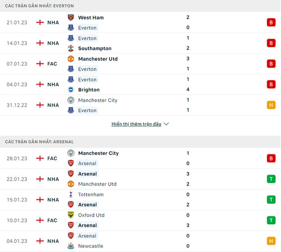Open the Manchester Utd team link on 07.01.23
Image resolution: width=281 pixels, height=252 pixels.
pos(98,59)
